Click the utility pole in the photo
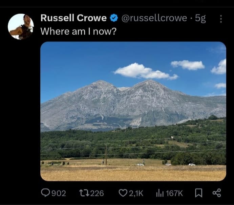 click(106, 154)
